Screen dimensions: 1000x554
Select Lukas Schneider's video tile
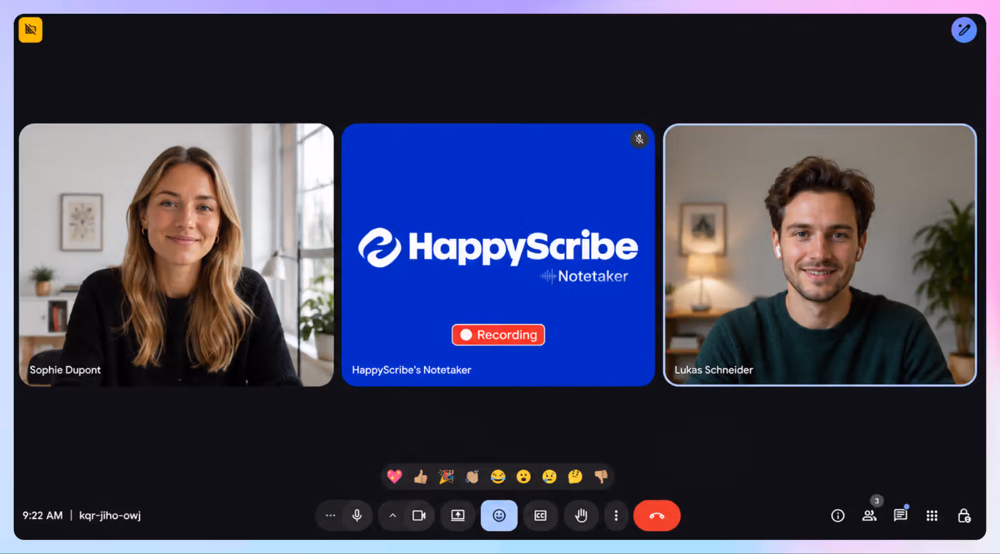pos(820,255)
